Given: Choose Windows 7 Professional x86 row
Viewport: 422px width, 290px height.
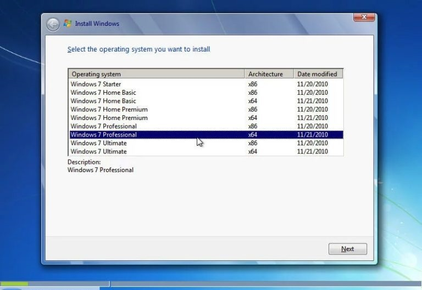Looking at the screenshot, I should point(103,127).
